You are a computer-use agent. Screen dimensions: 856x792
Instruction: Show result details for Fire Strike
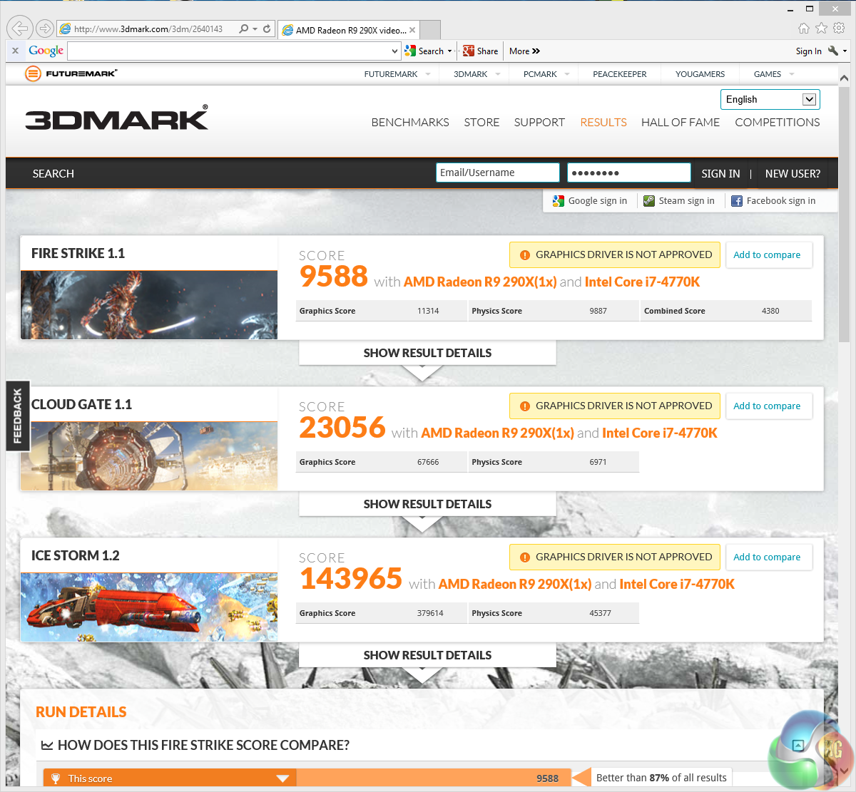(x=427, y=353)
